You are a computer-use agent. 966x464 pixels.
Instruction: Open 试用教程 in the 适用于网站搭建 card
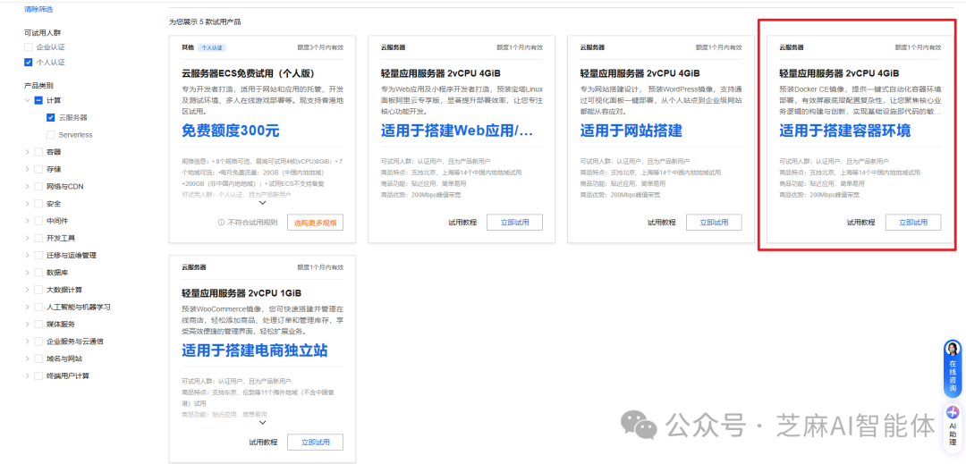(662, 223)
